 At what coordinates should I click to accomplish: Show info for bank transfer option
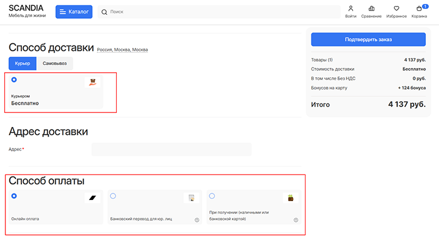click(x=196, y=219)
